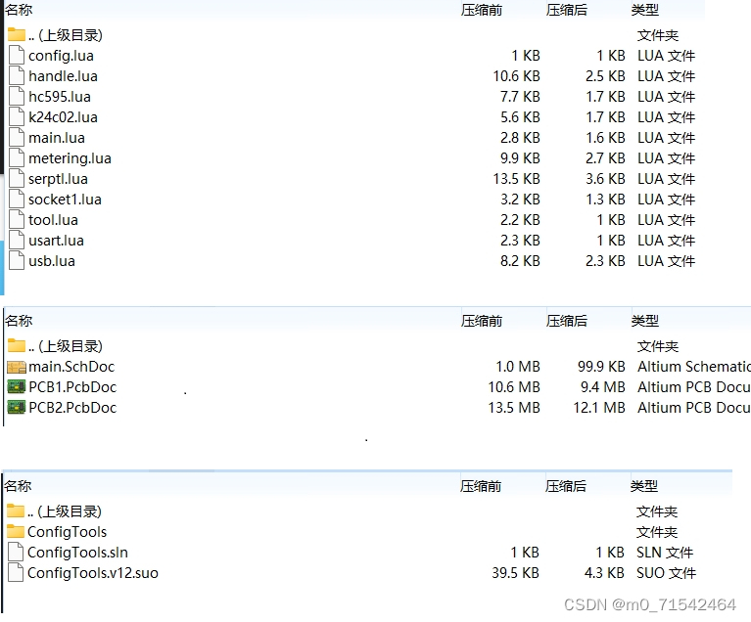751x622 pixels.
Task: Click the ConfigTools.v12.suo file icon
Action: [16, 573]
